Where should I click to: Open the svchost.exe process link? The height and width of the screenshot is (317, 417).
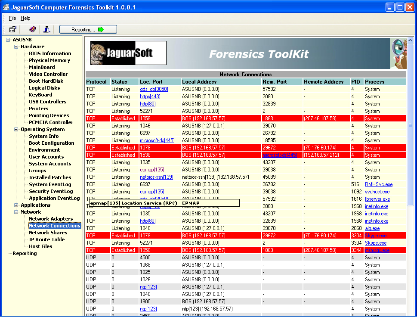(x=377, y=192)
